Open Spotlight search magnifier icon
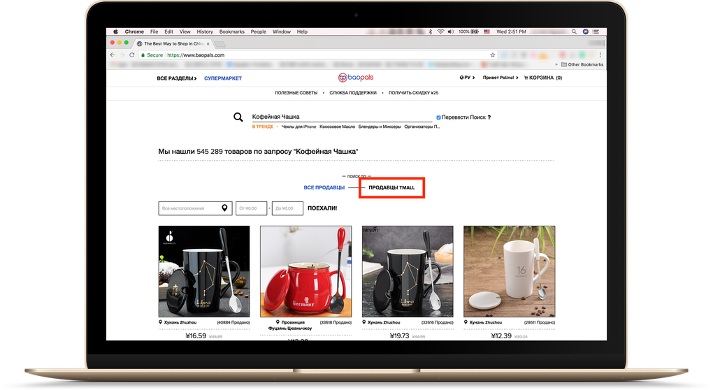713x390 pixels. tap(574, 32)
